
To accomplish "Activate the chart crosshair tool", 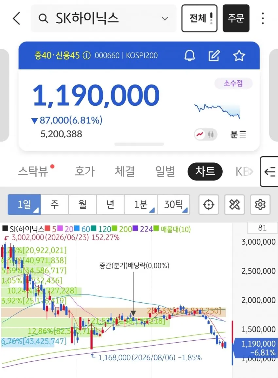I will [x=209, y=205].
